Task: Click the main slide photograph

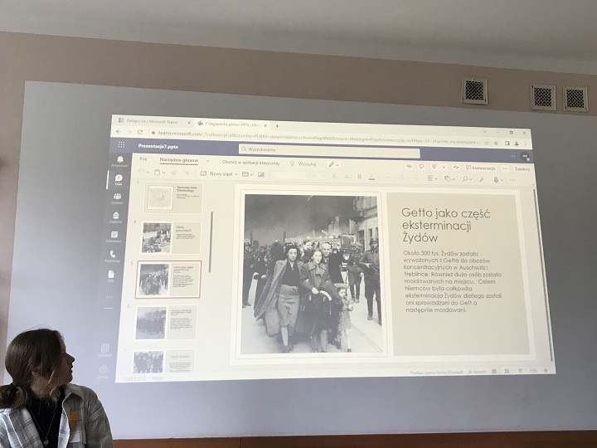Action: coord(313,272)
